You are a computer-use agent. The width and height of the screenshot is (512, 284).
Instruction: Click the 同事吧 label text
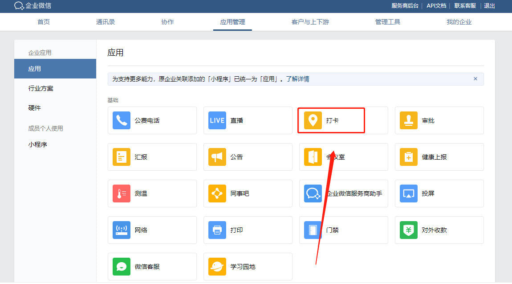pyautogui.click(x=240, y=194)
